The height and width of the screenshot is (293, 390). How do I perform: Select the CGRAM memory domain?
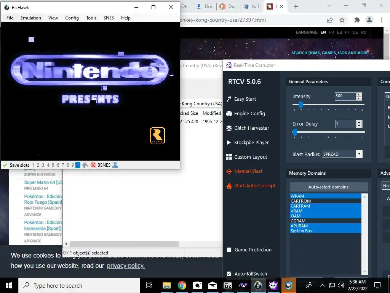325,221
